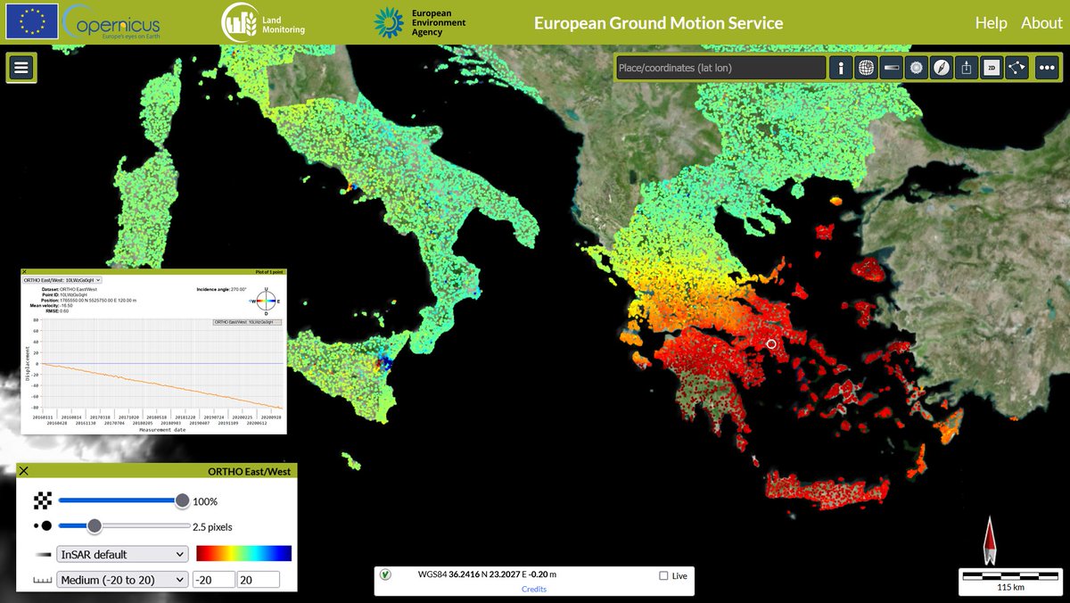Click the Position coordinates text in plot
The image size is (1070, 603).
click(89, 300)
